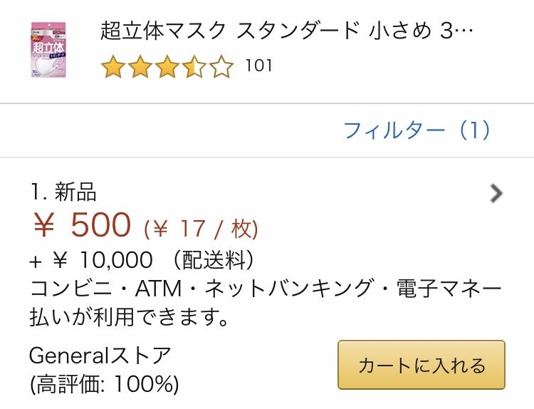534x409 pixels.
Task: Open the Generalストア seller page
Action: [100, 354]
